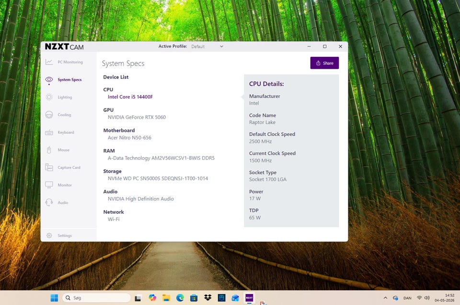Screen dimensions: 460x305
Task: Select motherboard Acer Nitro N50-656
Action: click(129, 138)
